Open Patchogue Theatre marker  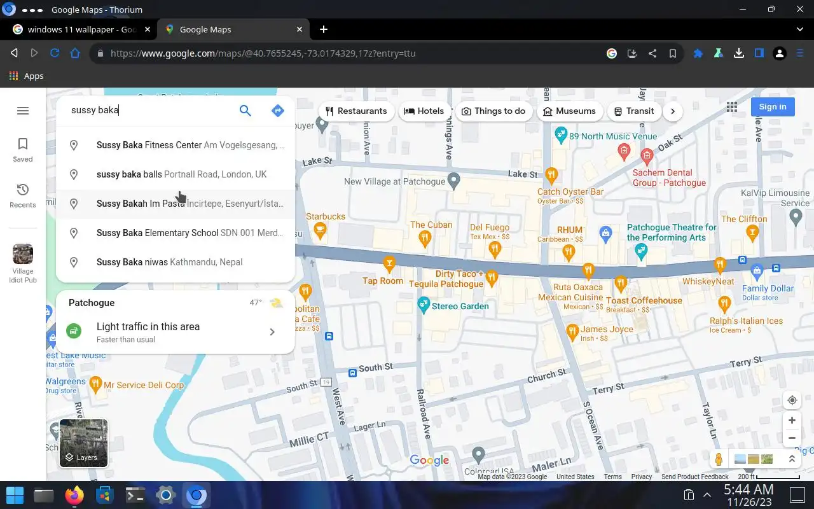(642, 251)
